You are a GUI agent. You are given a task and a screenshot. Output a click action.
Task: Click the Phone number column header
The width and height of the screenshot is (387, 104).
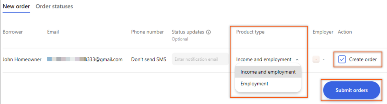147,32
